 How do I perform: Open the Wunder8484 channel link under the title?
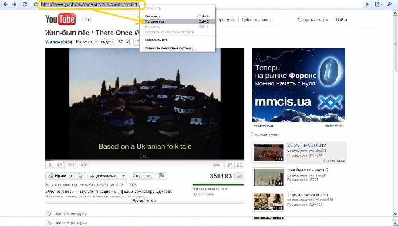59,42
